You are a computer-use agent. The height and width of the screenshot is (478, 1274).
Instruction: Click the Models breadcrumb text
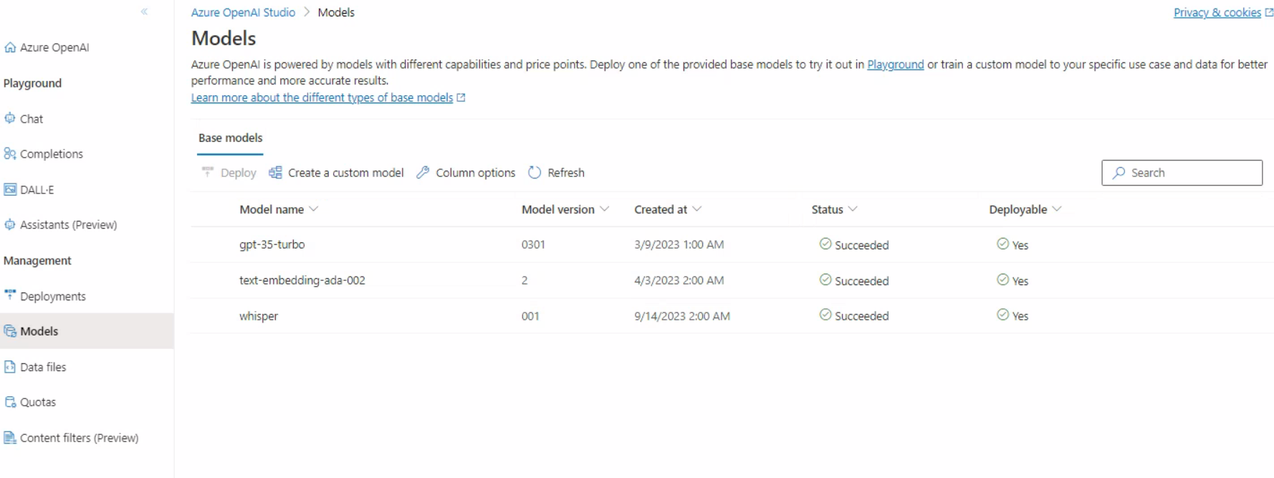pos(336,12)
